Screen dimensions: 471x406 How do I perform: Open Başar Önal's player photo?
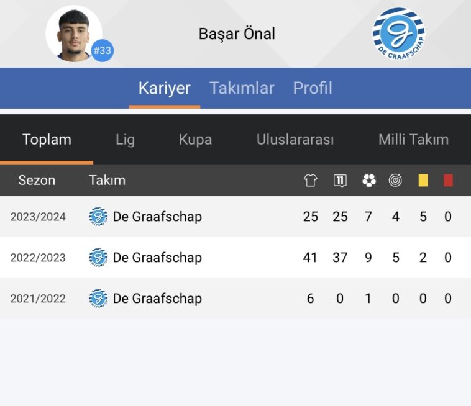(x=74, y=34)
